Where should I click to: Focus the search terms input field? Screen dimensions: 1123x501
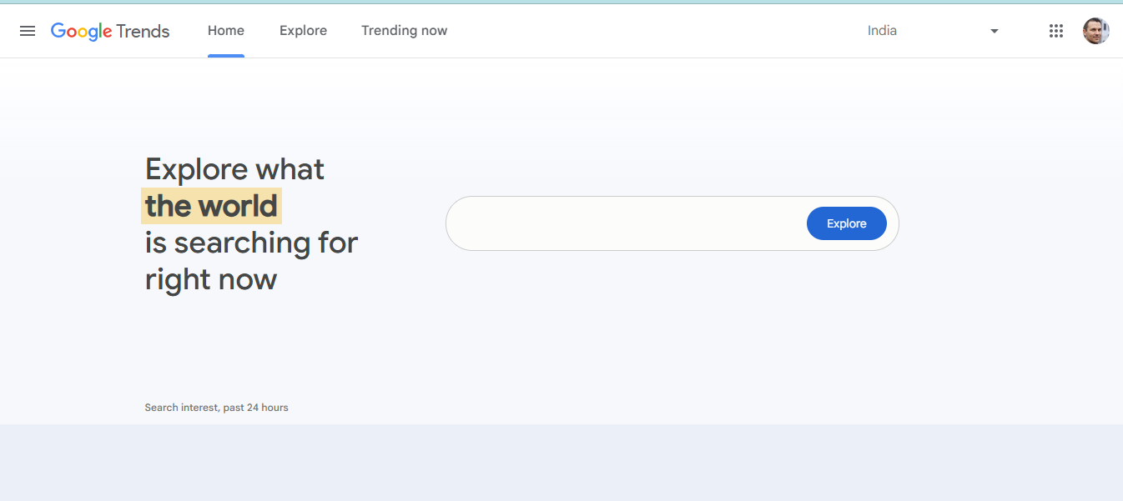[x=626, y=223]
